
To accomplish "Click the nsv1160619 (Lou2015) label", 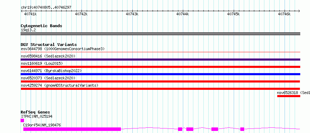I will (x=42, y=63).
